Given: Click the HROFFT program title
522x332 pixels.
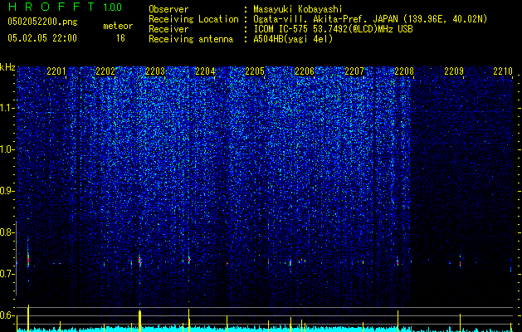Looking at the screenshot, I should (51, 7).
